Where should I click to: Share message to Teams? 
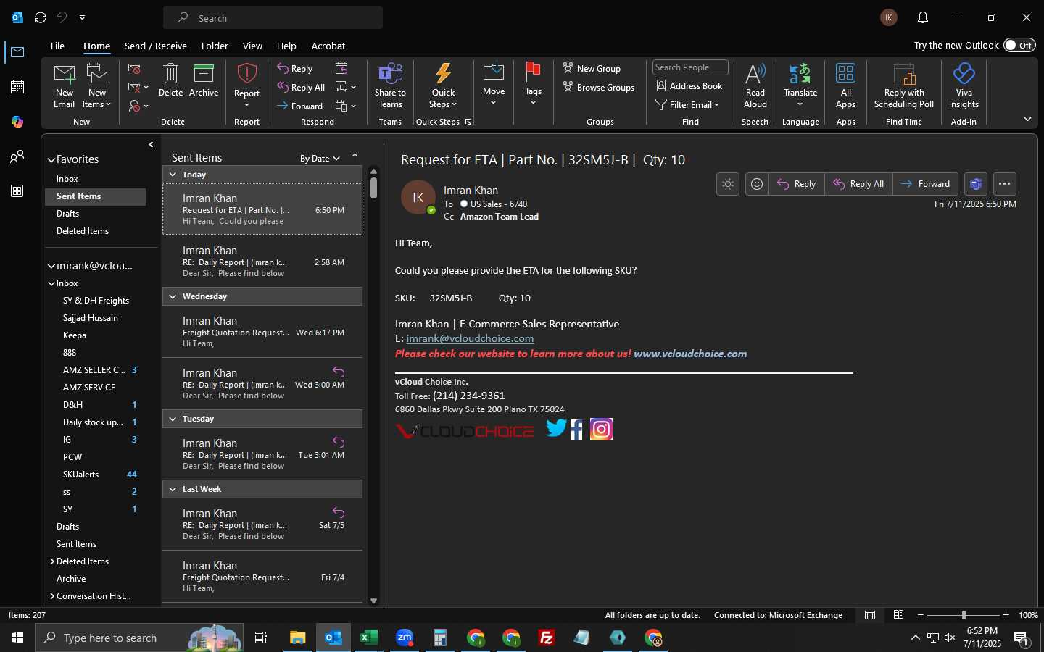point(390,85)
